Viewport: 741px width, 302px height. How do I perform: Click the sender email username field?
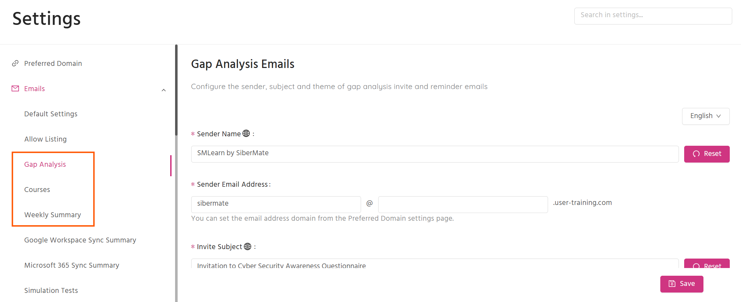[276, 204]
